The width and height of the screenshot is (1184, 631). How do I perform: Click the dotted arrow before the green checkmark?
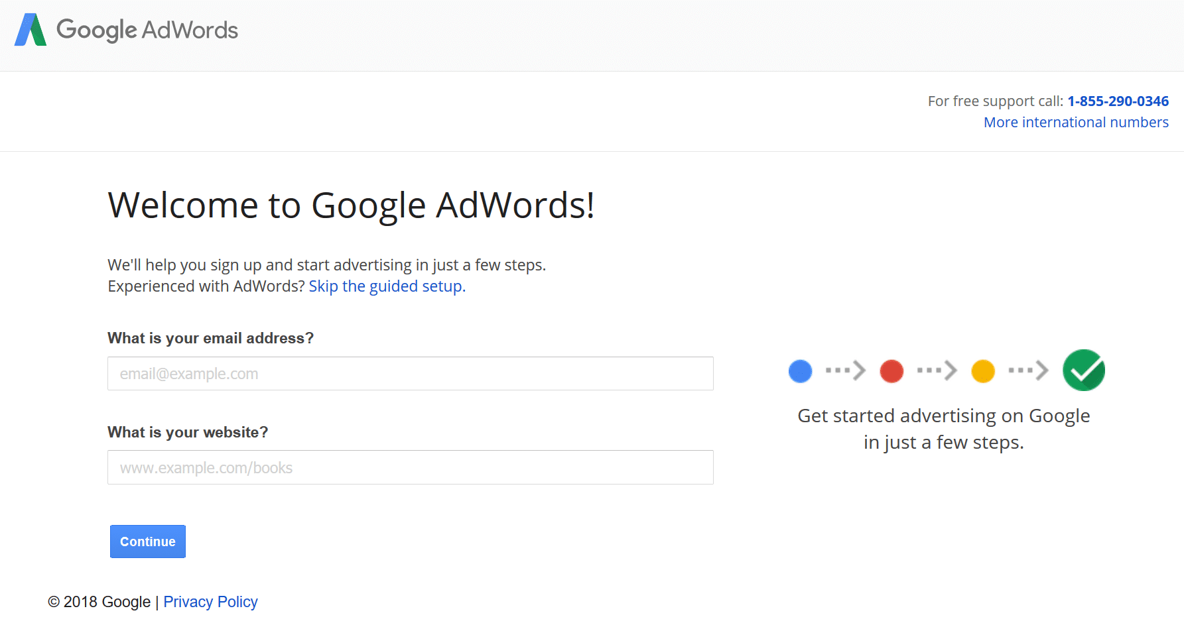coord(1027,371)
